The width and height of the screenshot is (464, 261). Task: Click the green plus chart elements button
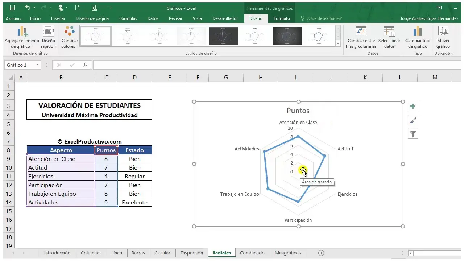tap(413, 106)
